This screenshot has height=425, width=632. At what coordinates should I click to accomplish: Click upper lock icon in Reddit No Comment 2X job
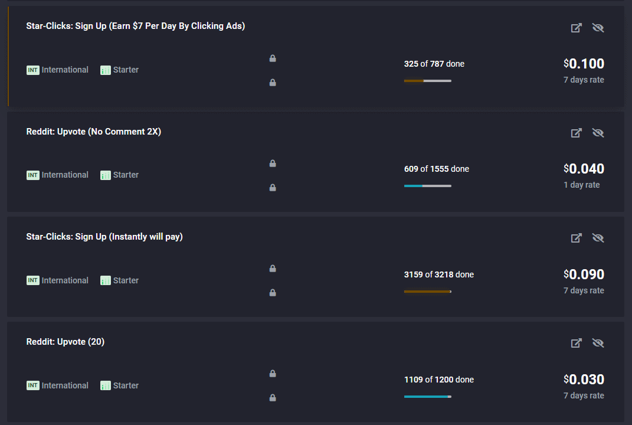pos(273,164)
